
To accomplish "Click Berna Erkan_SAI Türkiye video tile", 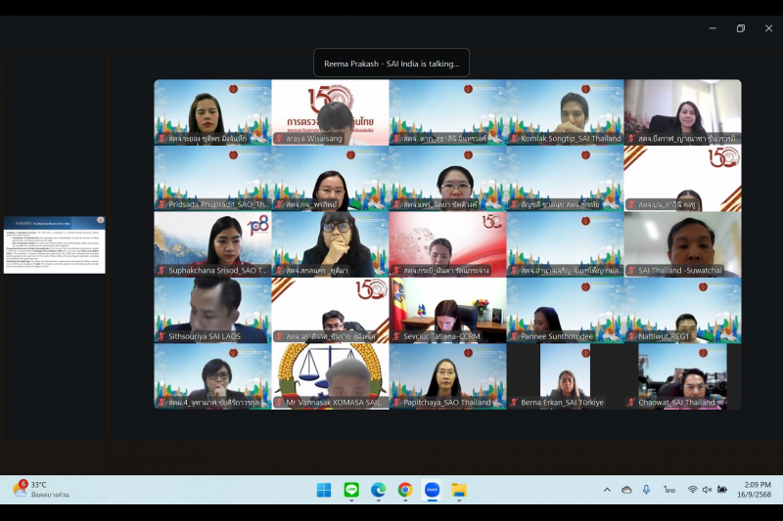I will pos(565,375).
